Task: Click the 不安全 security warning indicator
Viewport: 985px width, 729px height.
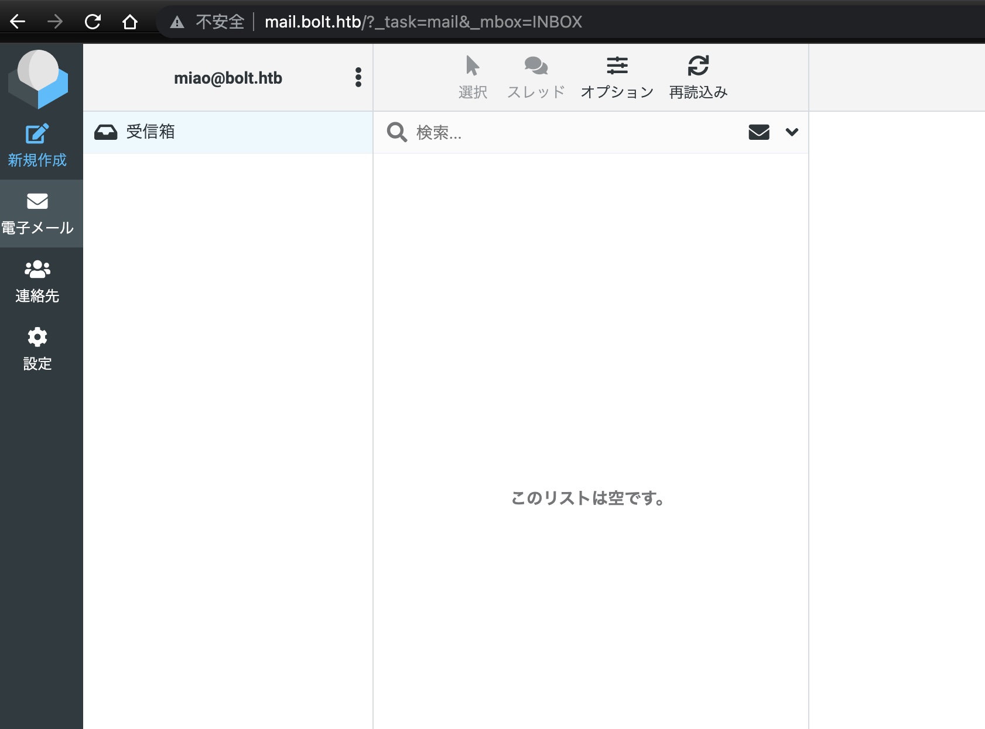Action: [207, 22]
